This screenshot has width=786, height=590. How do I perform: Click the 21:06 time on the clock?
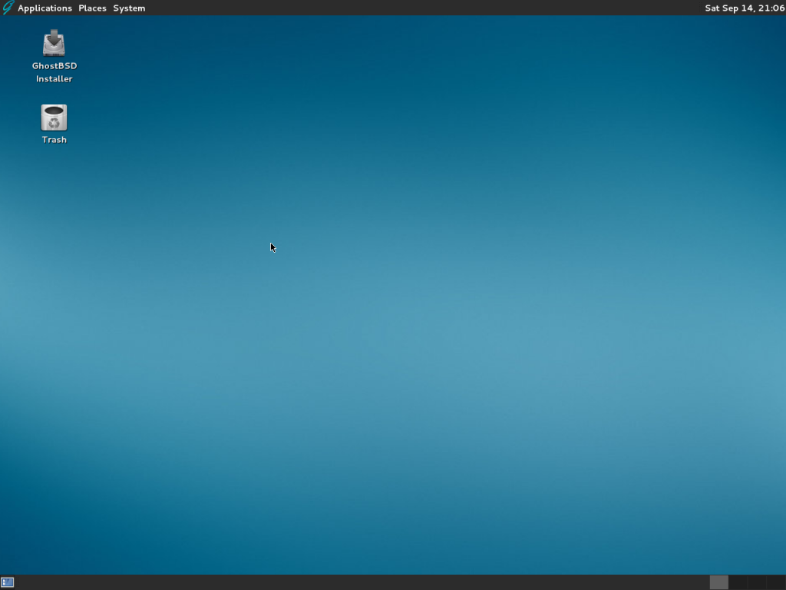coord(771,8)
